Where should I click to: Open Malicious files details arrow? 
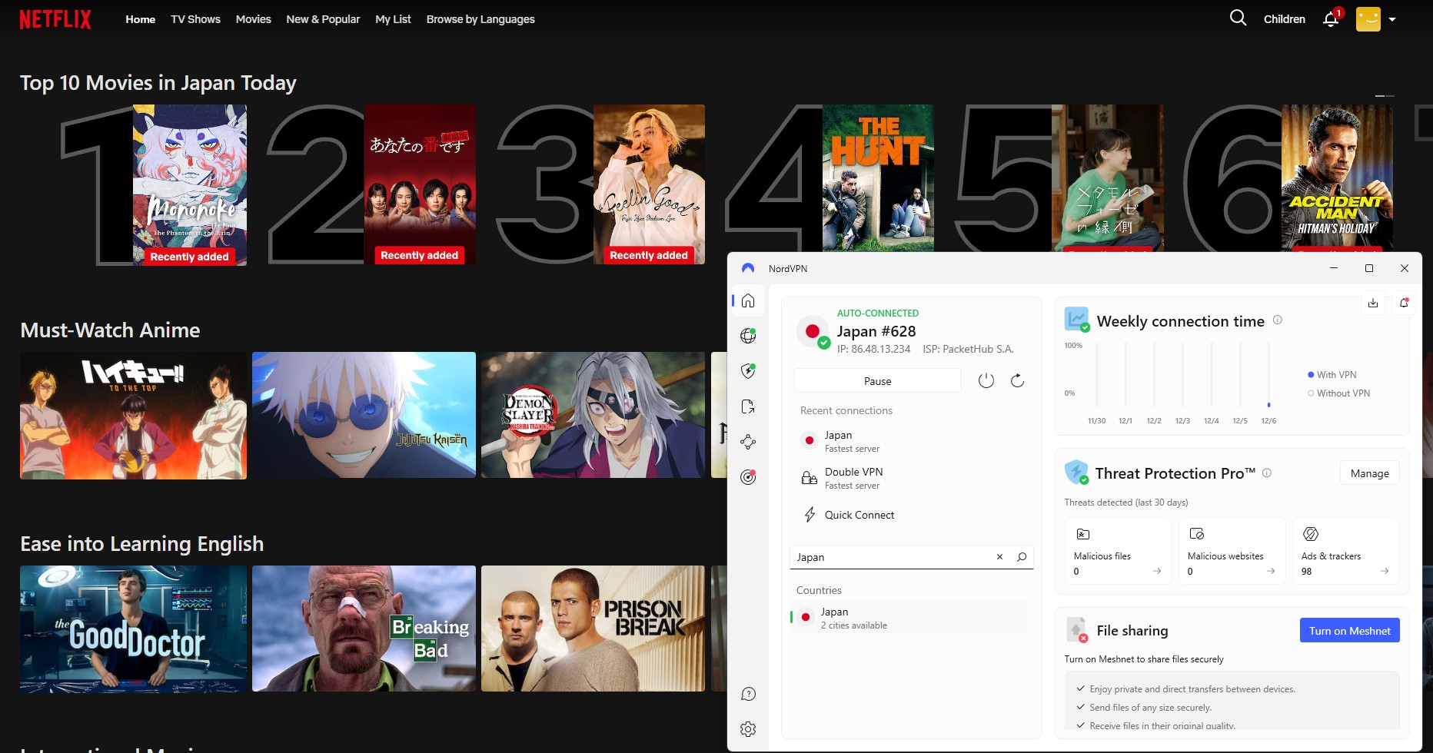pos(1157,571)
